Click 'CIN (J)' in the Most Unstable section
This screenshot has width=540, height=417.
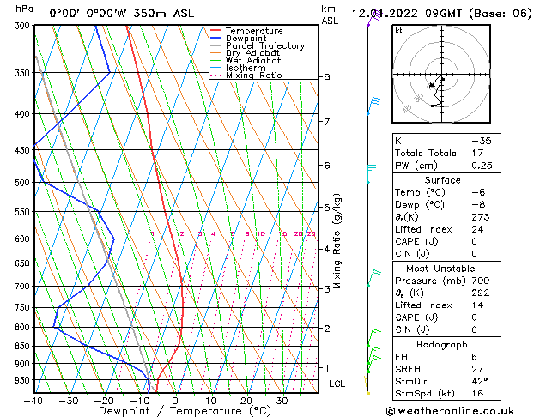(x=412, y=329)
